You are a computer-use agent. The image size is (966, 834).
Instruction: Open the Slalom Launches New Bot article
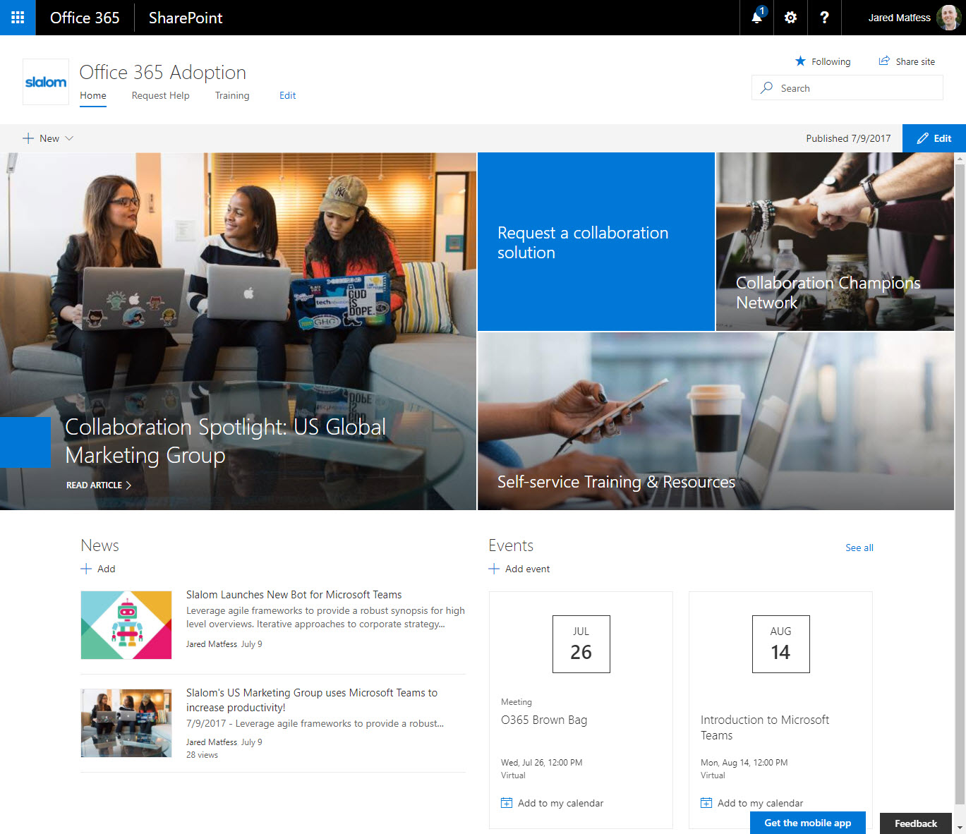pos(294,594)
